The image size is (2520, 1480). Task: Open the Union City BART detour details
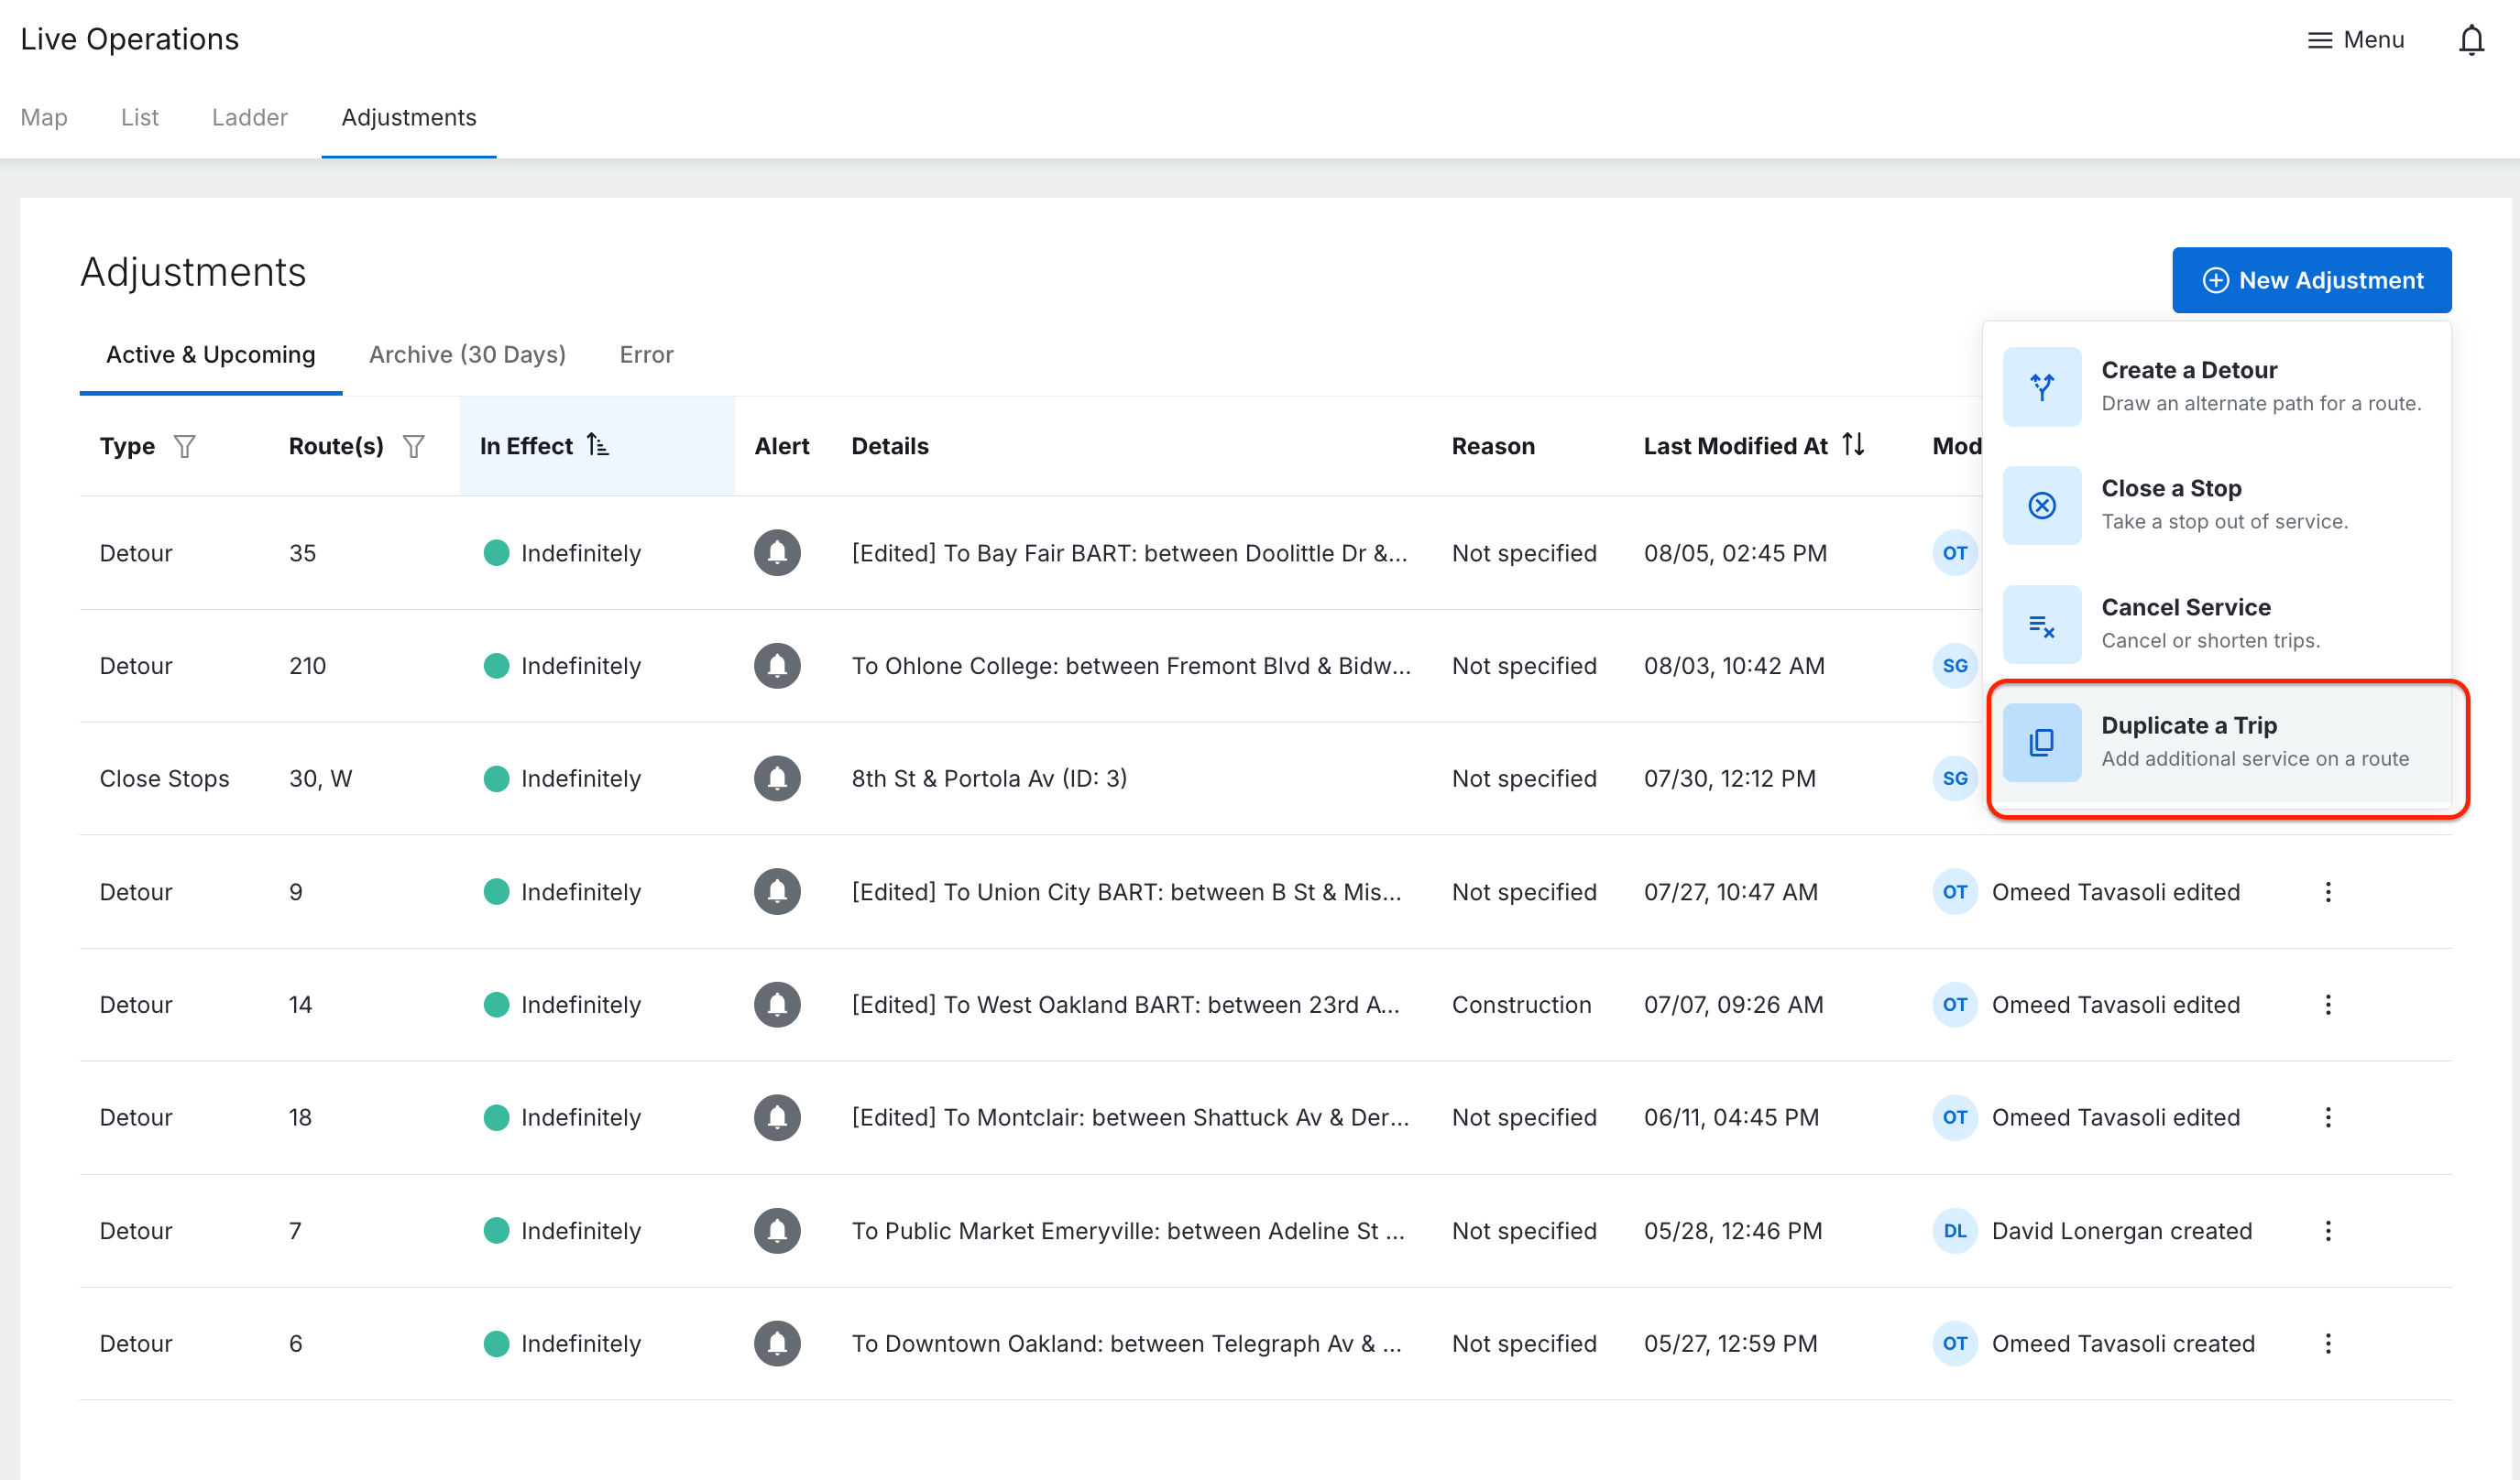[1126, 891]
